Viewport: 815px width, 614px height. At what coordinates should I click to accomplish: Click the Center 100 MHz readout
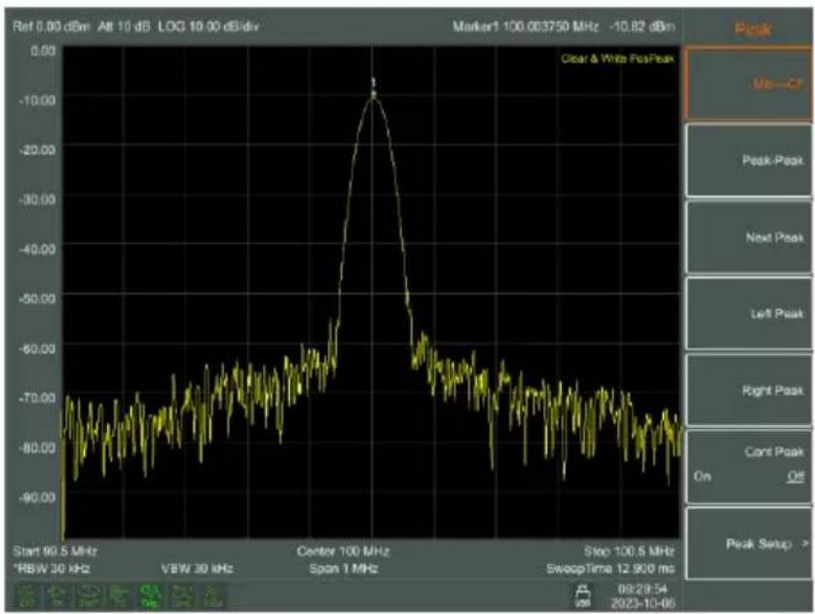(x=343, y=551)
